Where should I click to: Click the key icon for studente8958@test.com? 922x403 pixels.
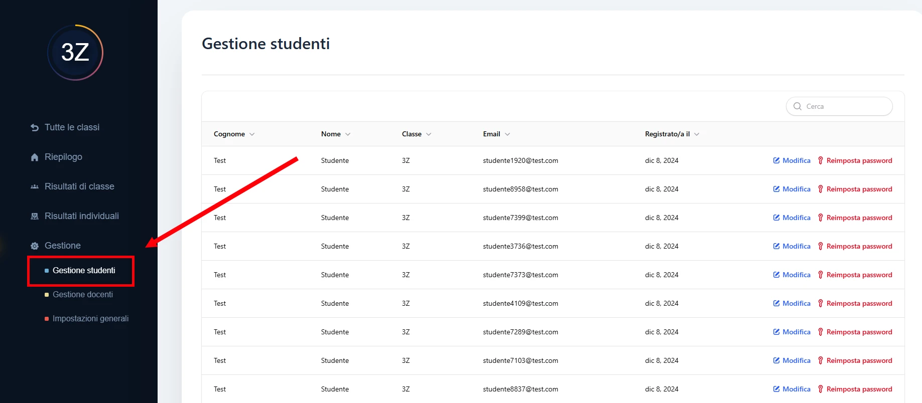[820, 189]
